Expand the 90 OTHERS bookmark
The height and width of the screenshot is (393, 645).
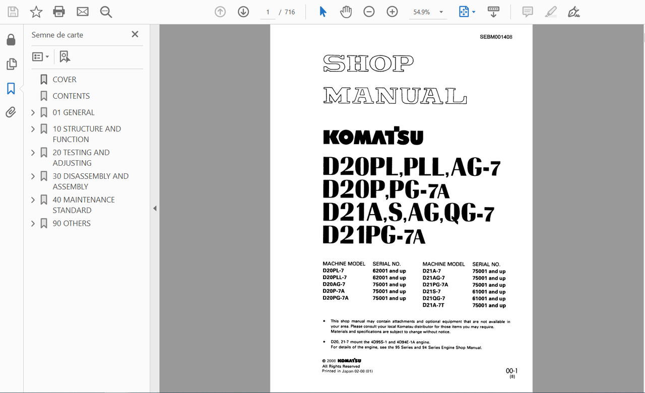(x=33, y=223)
